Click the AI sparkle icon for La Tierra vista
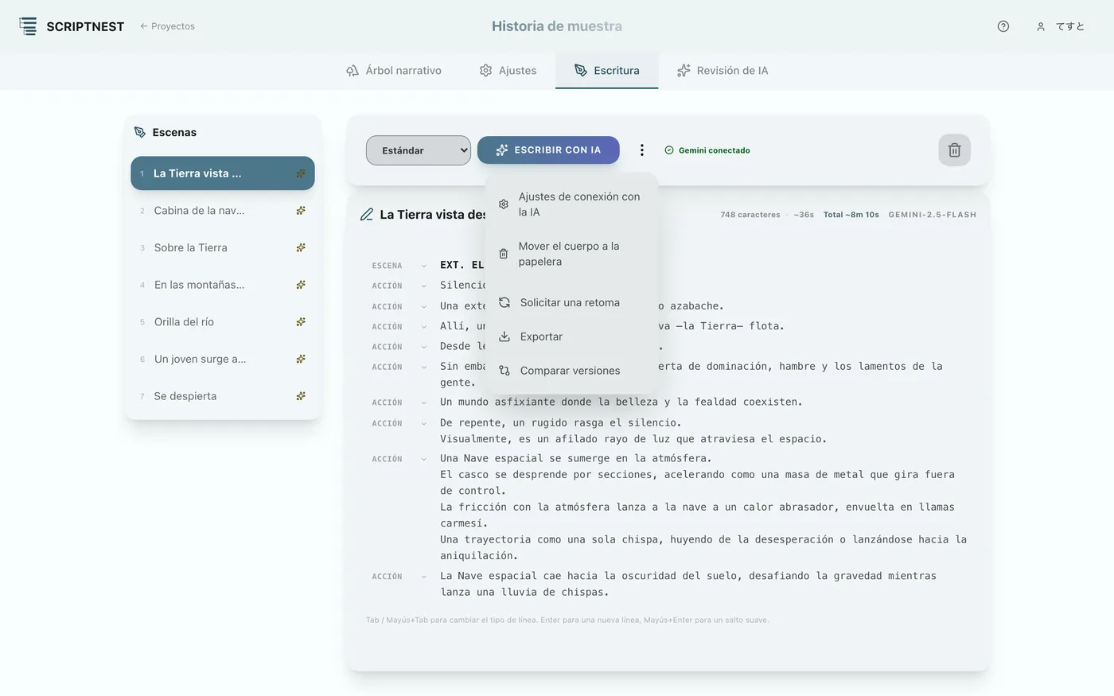The image size is (1114, 696). point(301,173)
